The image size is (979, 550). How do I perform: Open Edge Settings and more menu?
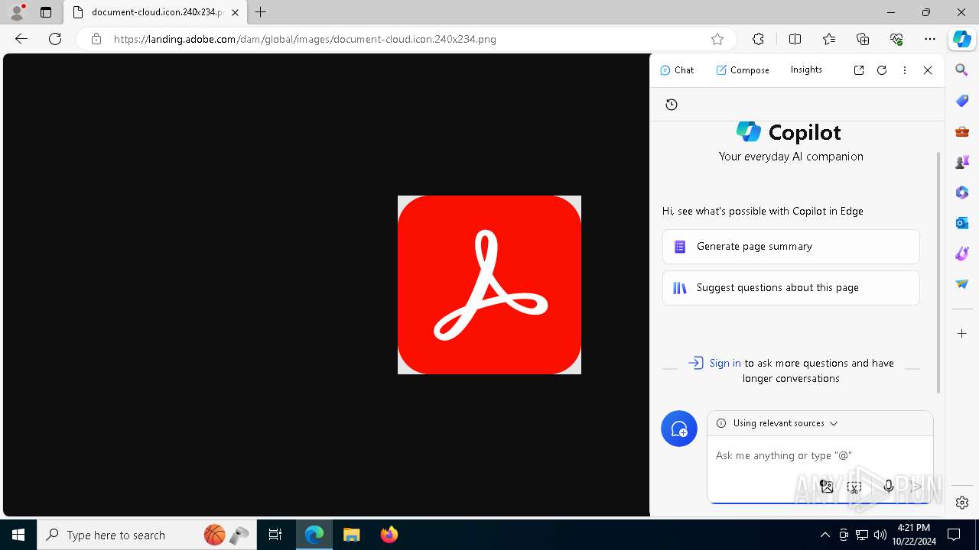(x=930, y=39)
